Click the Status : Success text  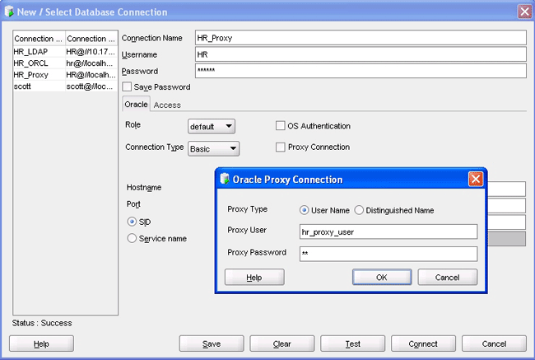point(42,323)
